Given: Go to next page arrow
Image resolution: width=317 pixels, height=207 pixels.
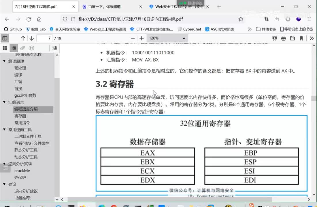Looking at the screenshot, I should pyautogui.click(x=31, y=38).
